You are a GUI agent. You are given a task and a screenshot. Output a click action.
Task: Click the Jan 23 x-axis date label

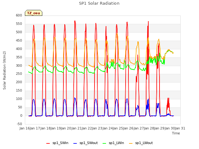point(97,128)
